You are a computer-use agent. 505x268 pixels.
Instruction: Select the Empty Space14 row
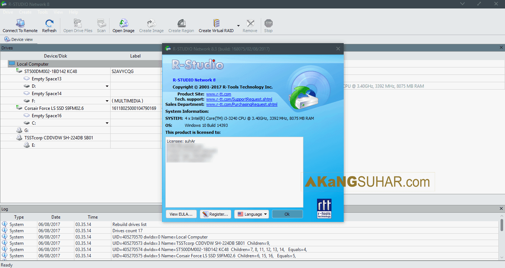[80, 93]
